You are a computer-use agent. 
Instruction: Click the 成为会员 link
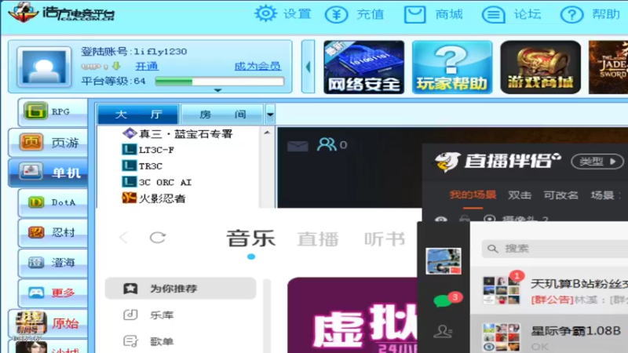[x=257, y=66]
